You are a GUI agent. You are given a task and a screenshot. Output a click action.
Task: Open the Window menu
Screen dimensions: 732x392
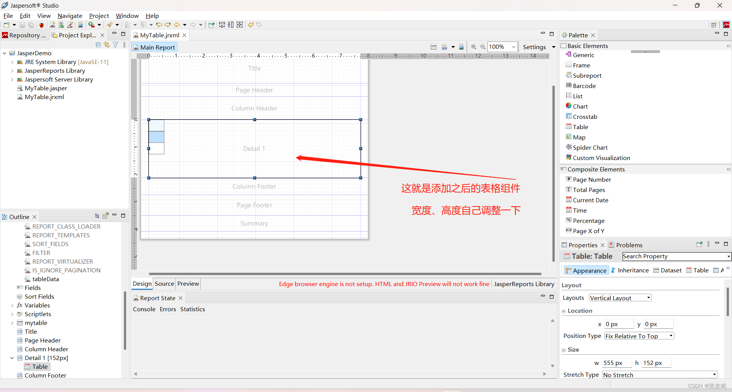[x=127, y=16]
